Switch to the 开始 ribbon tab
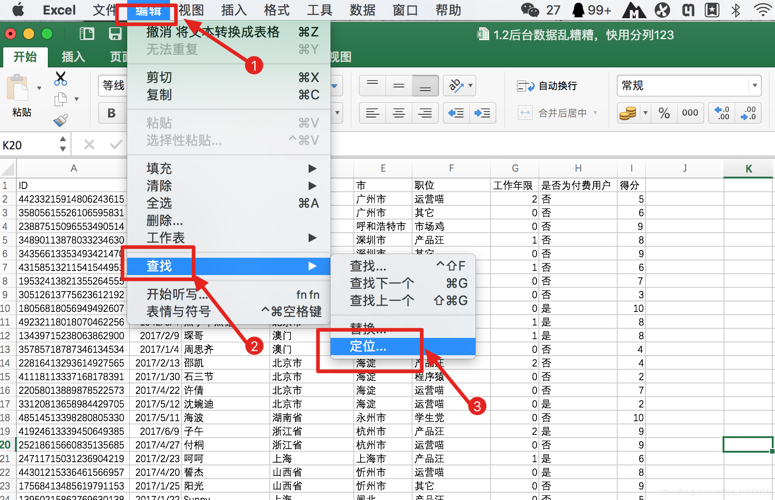 tap(25, 57)
